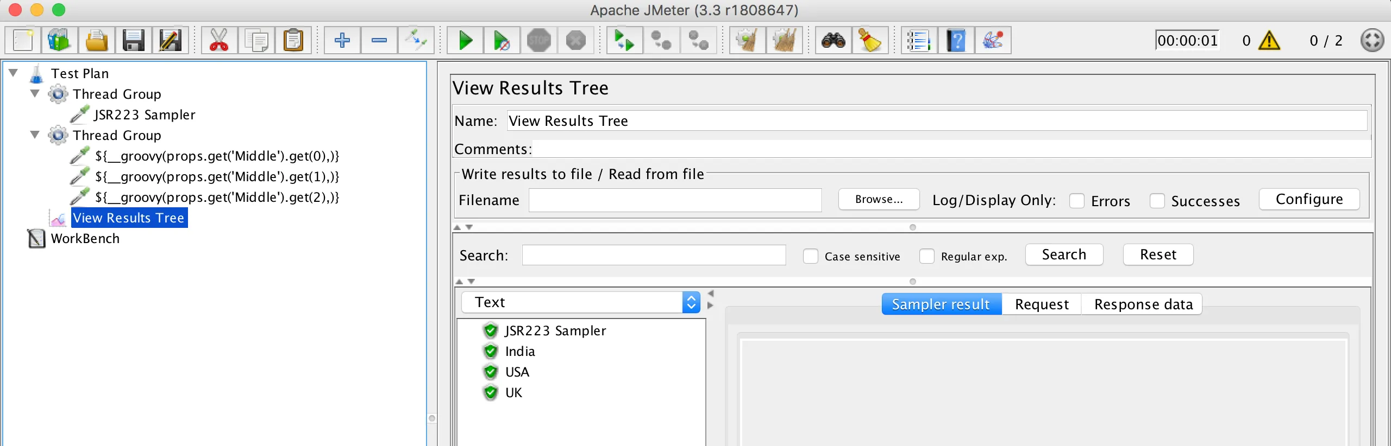1391x446 pixels.
Task: Clear All results with double broom icon
Action: click(784, 40)
